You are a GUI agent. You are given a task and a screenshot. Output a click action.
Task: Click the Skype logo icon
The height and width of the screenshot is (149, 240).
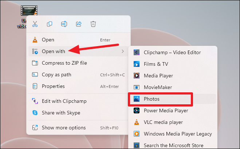35,113
